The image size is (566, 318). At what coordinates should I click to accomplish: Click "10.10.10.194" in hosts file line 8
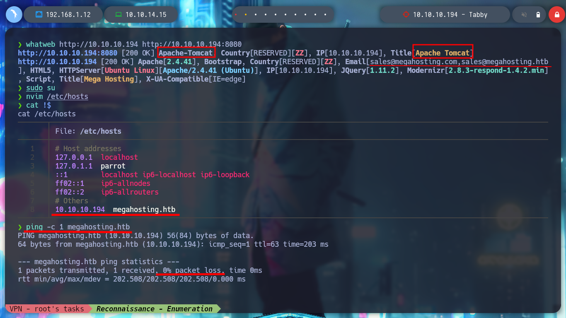tap(80, 210)
